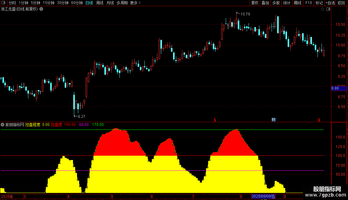Click the 10.79 high price label
348x200 pixels.
tap(245, 14)
